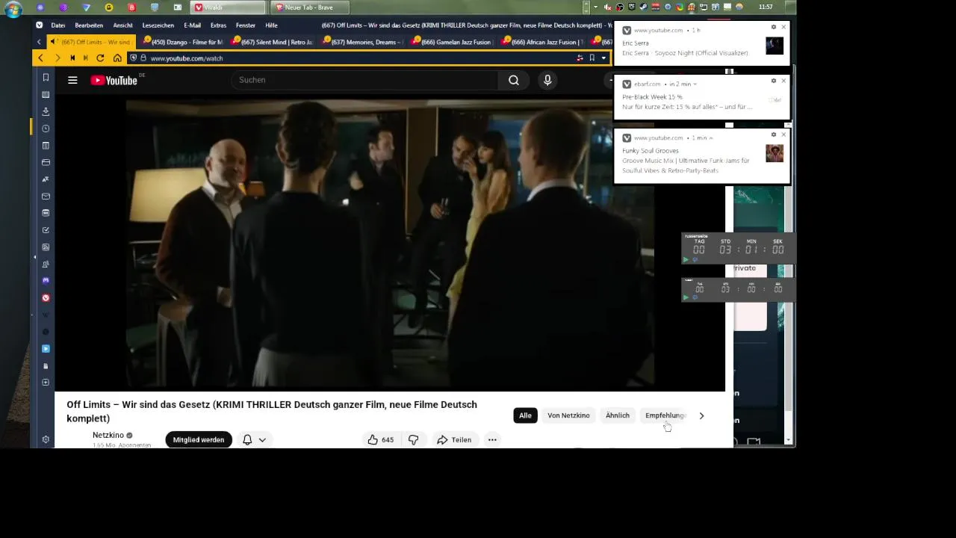Click the YouTube logo
This screenshot has width=956, height=538.
[114, 80]
